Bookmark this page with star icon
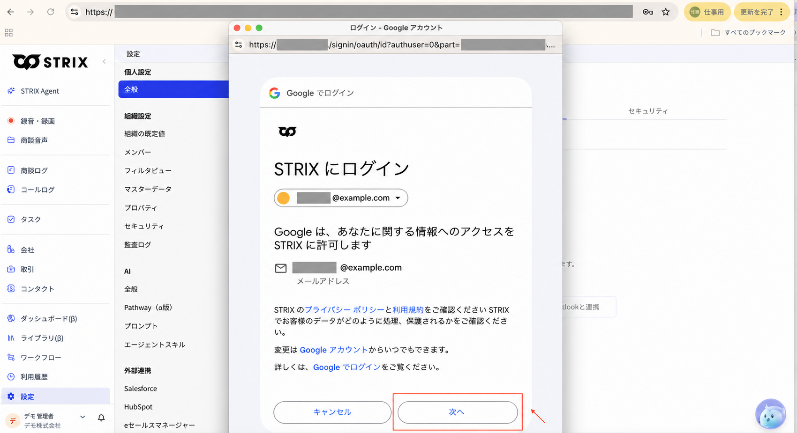The height and width of the screenshot is (433, 797). pos(666,12)
